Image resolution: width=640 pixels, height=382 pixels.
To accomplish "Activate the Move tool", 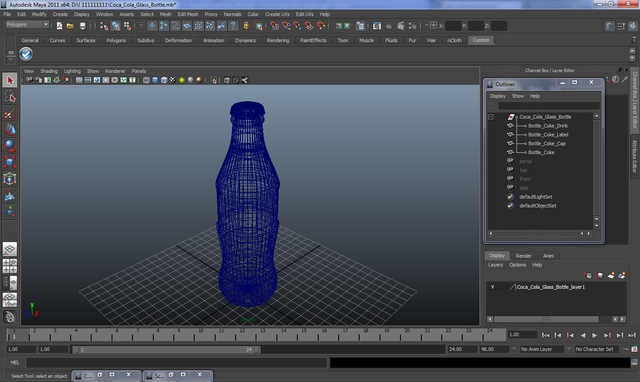I will pyautogui.click(x=10, y=129).
